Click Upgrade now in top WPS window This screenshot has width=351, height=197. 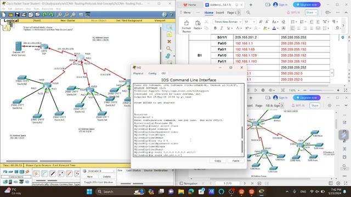click(307, 5)
